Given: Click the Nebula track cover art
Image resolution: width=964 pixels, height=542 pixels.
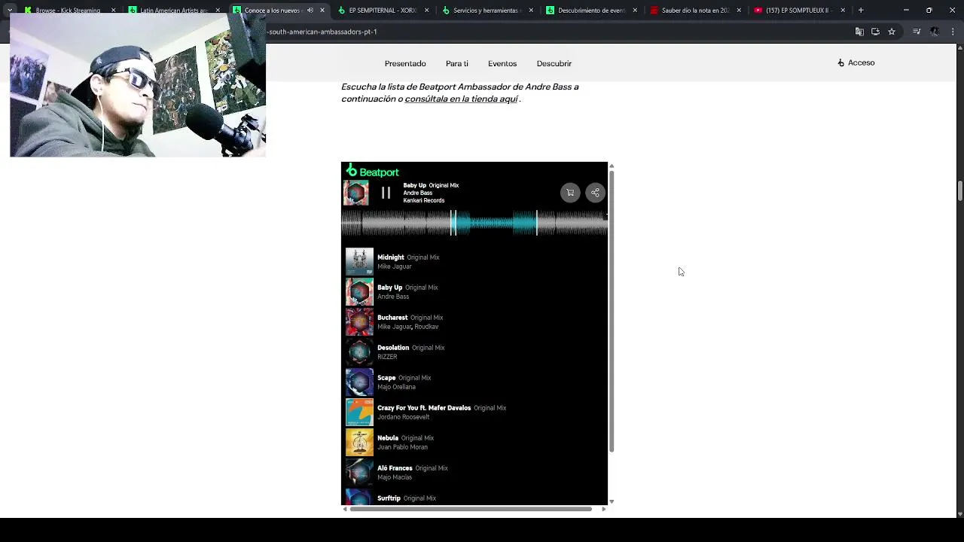Looking at the screenshot, I should [x=359, y=442].
